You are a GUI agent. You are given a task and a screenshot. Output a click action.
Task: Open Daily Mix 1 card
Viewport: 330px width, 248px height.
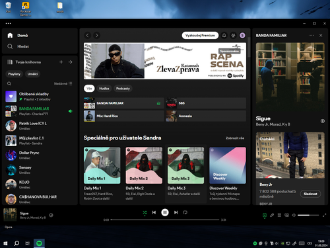tap(102, 173)
